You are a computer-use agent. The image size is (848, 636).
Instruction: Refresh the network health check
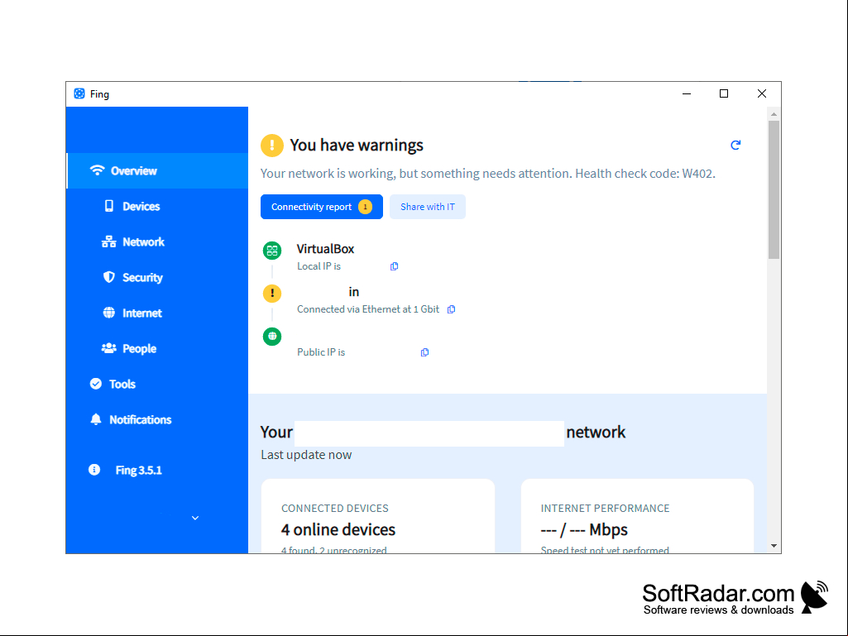[x=735, y=145]
